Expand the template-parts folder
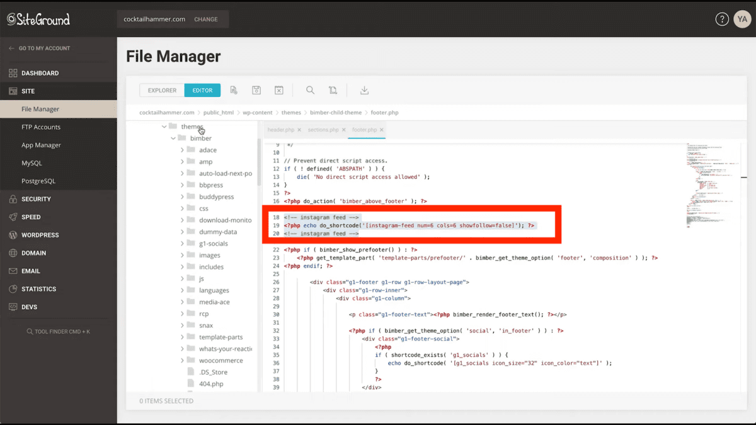 click(182, 337)
